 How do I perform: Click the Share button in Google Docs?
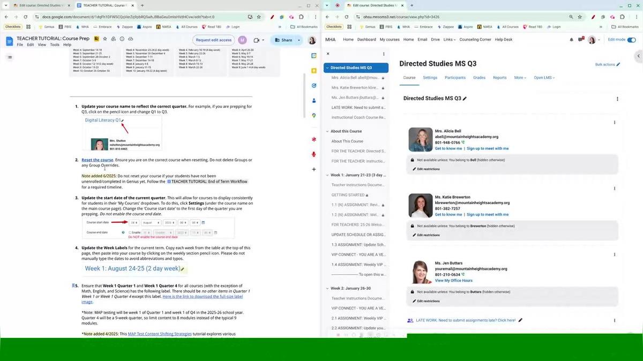(x=283, y=40)
